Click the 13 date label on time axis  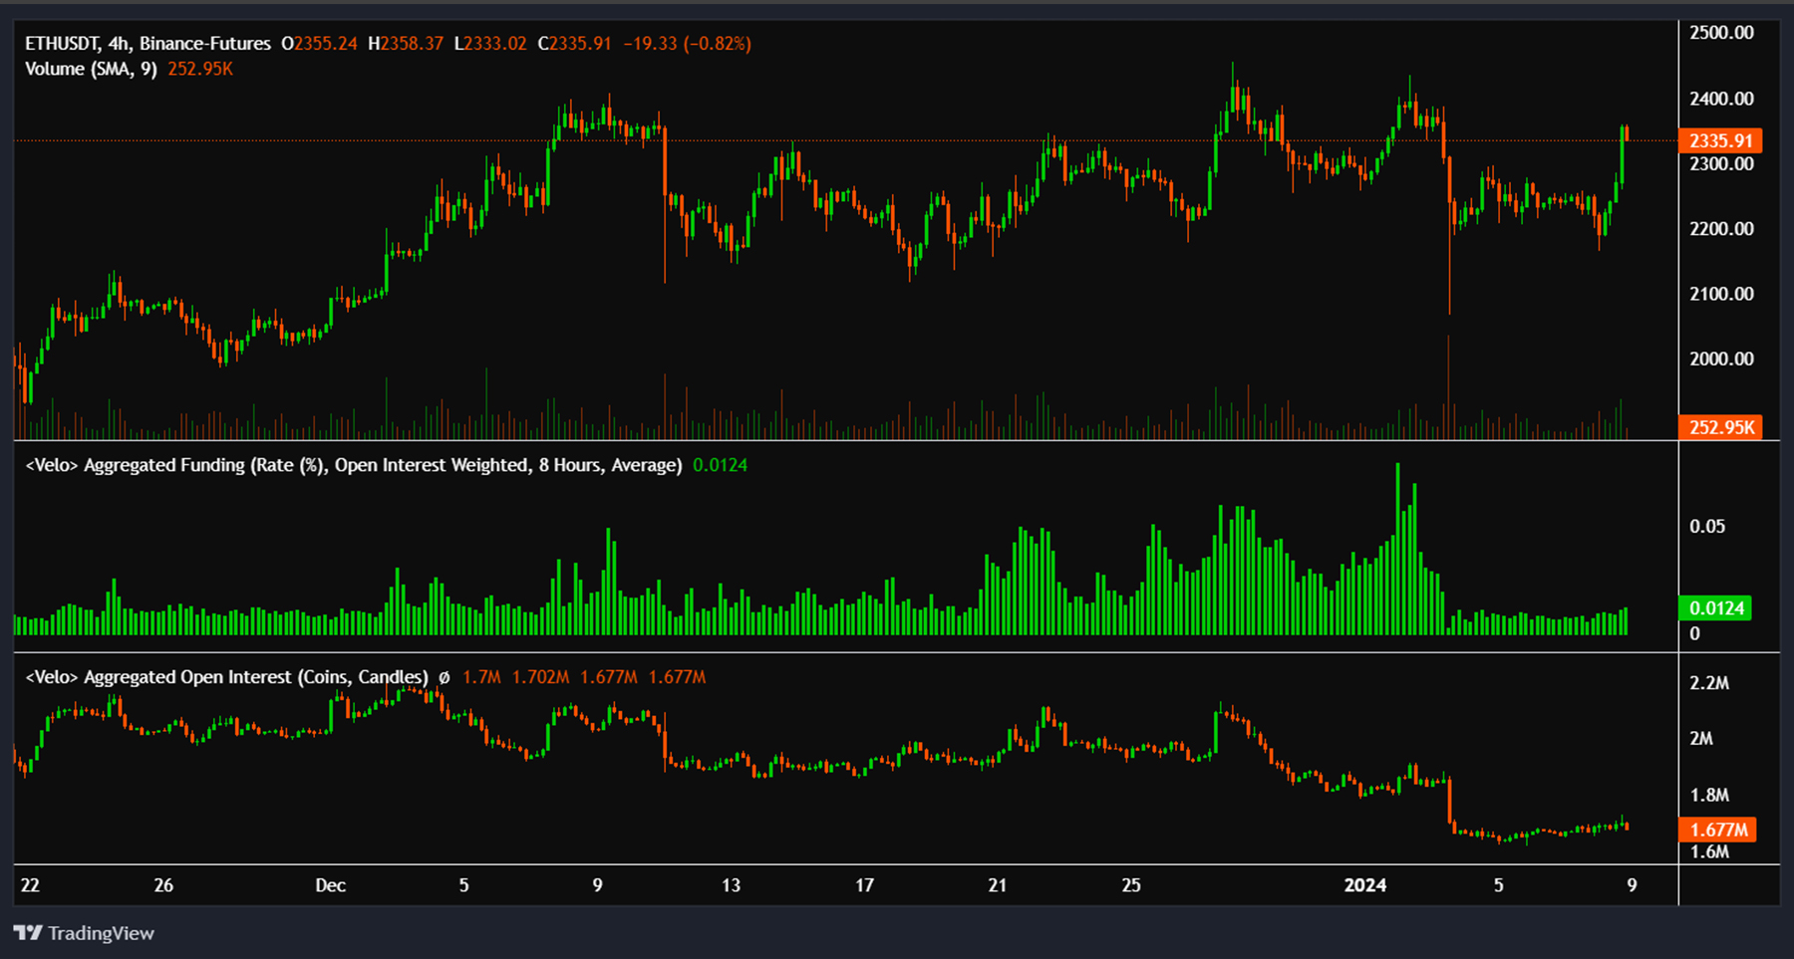pyautogui.click(x=731, y=885)
